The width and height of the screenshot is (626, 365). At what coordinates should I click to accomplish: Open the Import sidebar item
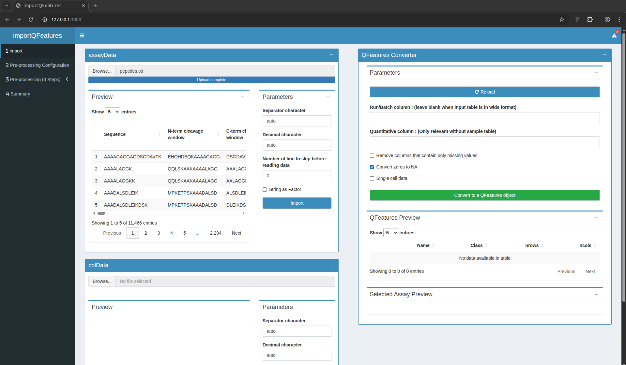[x=38, y=51]
